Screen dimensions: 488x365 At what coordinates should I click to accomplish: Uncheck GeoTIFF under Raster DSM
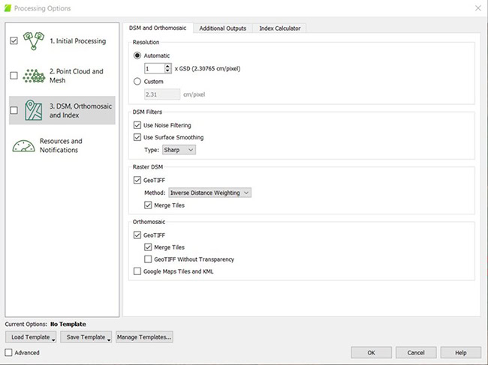coord(137,180)
